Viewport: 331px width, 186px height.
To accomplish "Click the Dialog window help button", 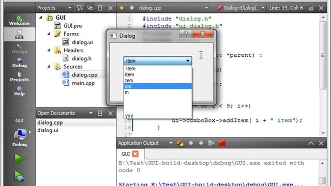I will 186,34.
